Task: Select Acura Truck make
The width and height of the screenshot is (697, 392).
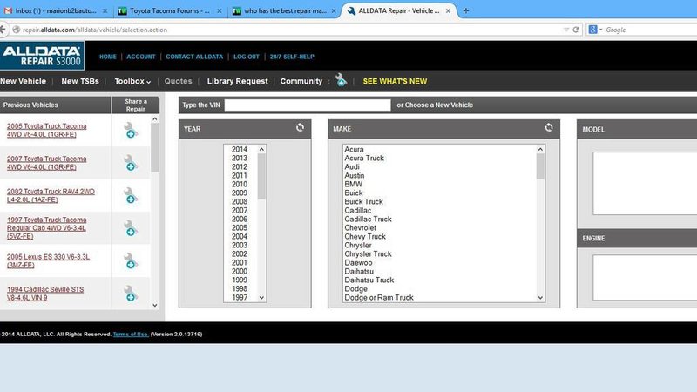Action: click(364, 159)
